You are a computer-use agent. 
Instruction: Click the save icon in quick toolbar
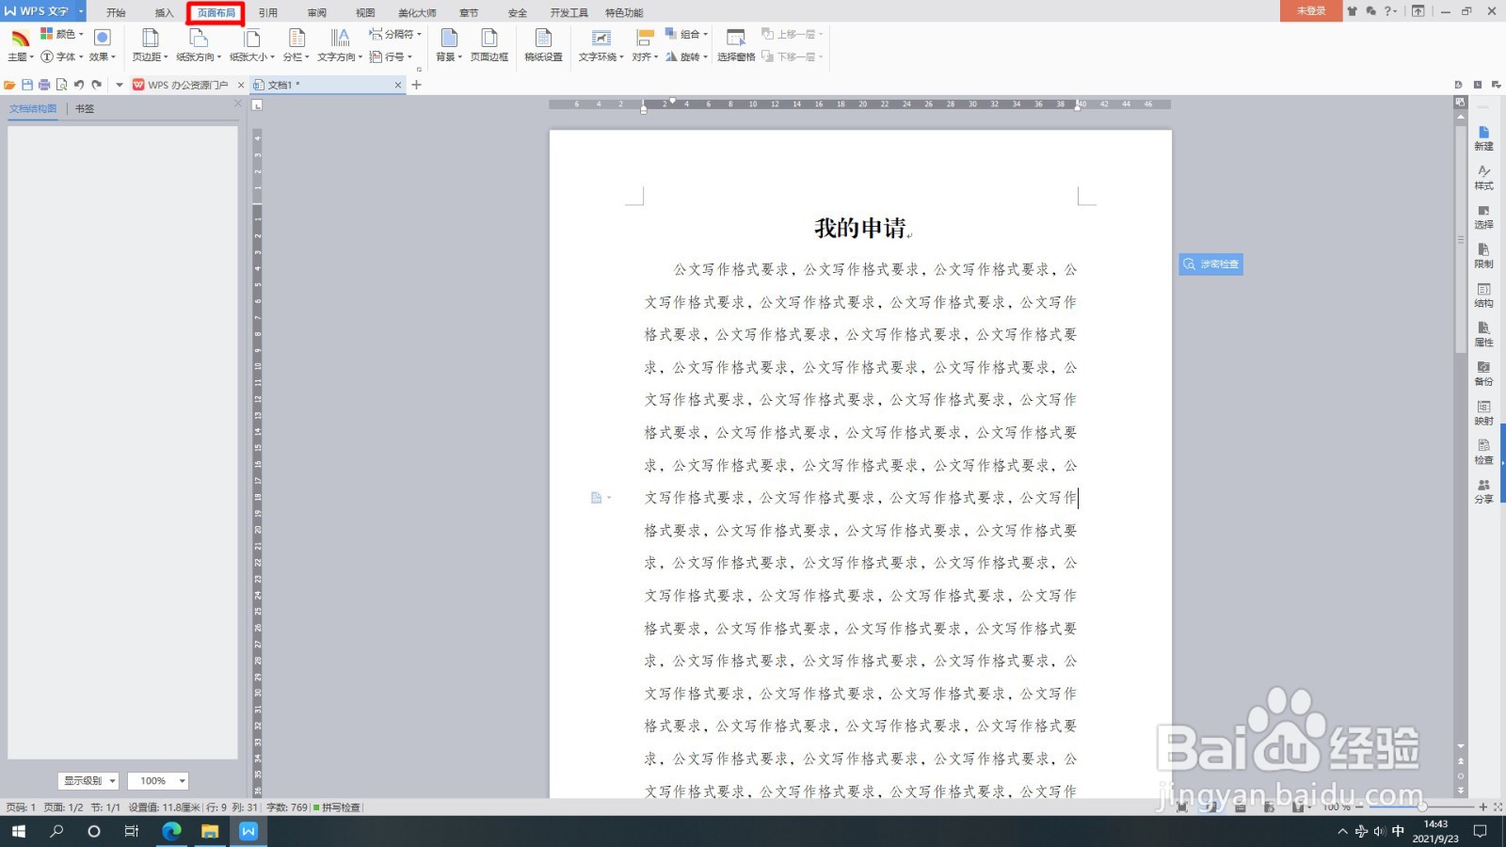click(27, 85)
